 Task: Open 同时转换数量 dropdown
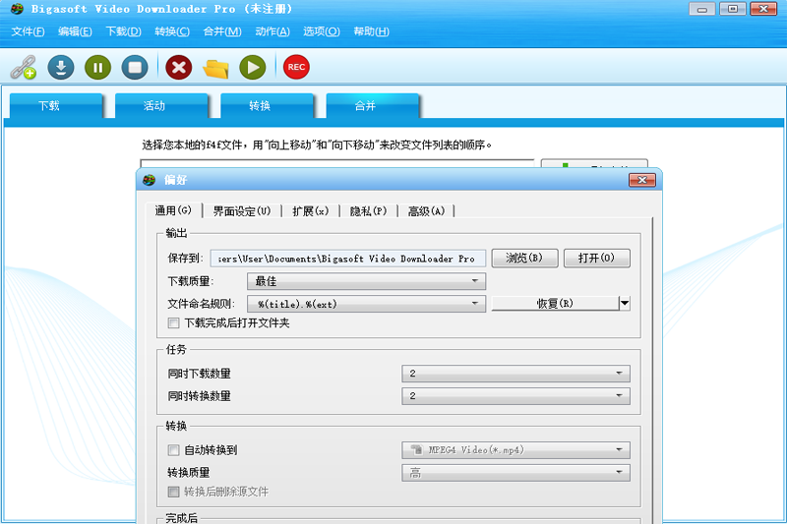515,396
